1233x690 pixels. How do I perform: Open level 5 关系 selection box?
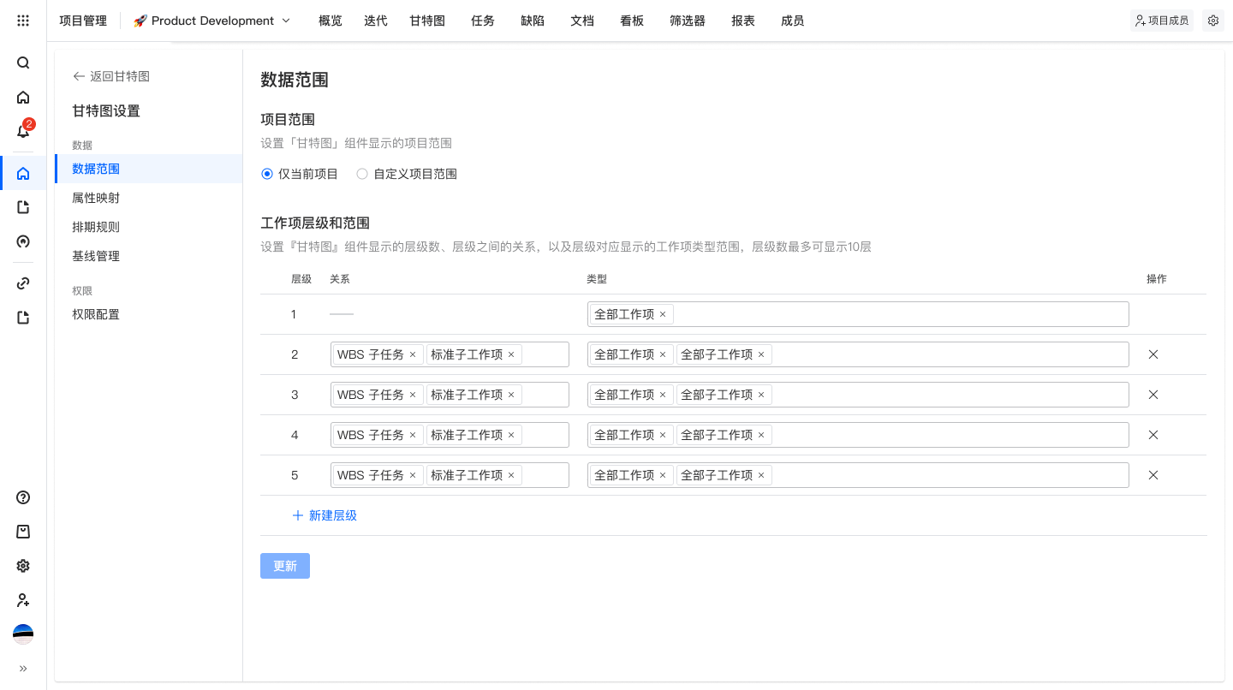click(x=450, y=475)
